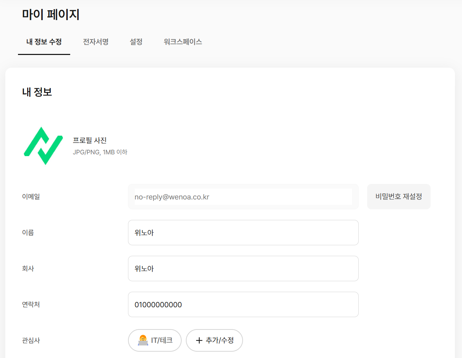Click the 이메일 field label

pyautogui.click(x=31, y=197)
